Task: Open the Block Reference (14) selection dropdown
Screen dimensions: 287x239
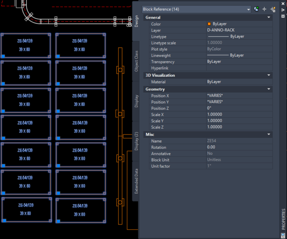Action: (249, 9)
